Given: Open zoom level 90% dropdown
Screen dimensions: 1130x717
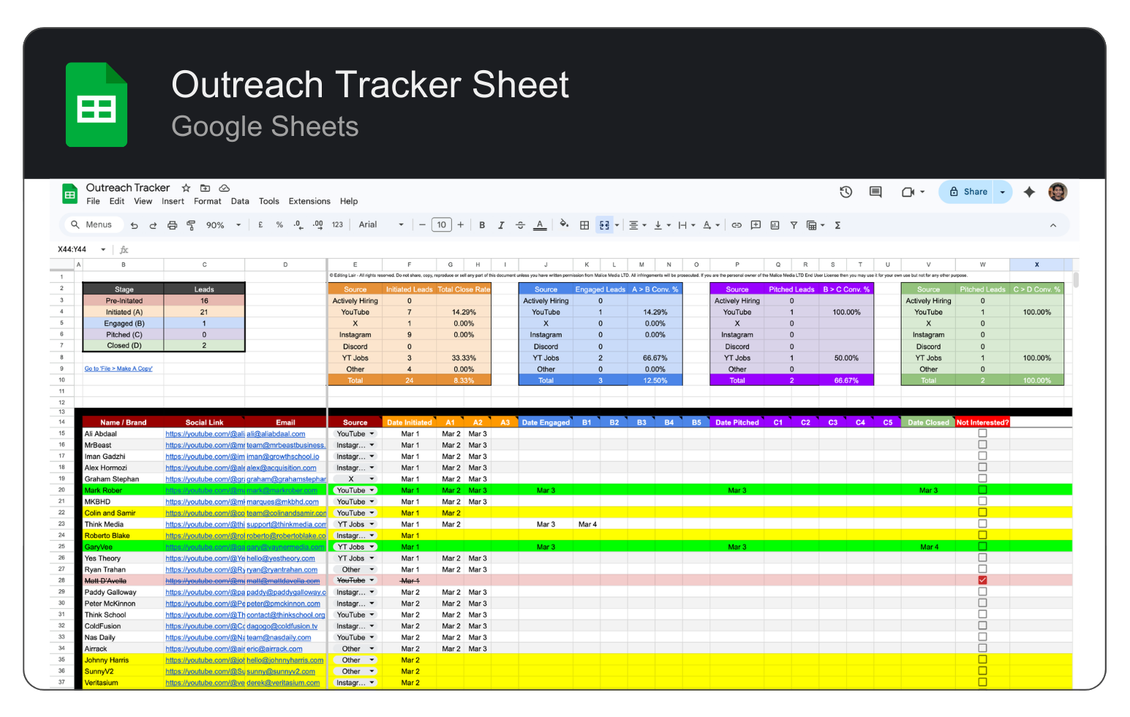Looking at the screenshot, I should (223, 225).
